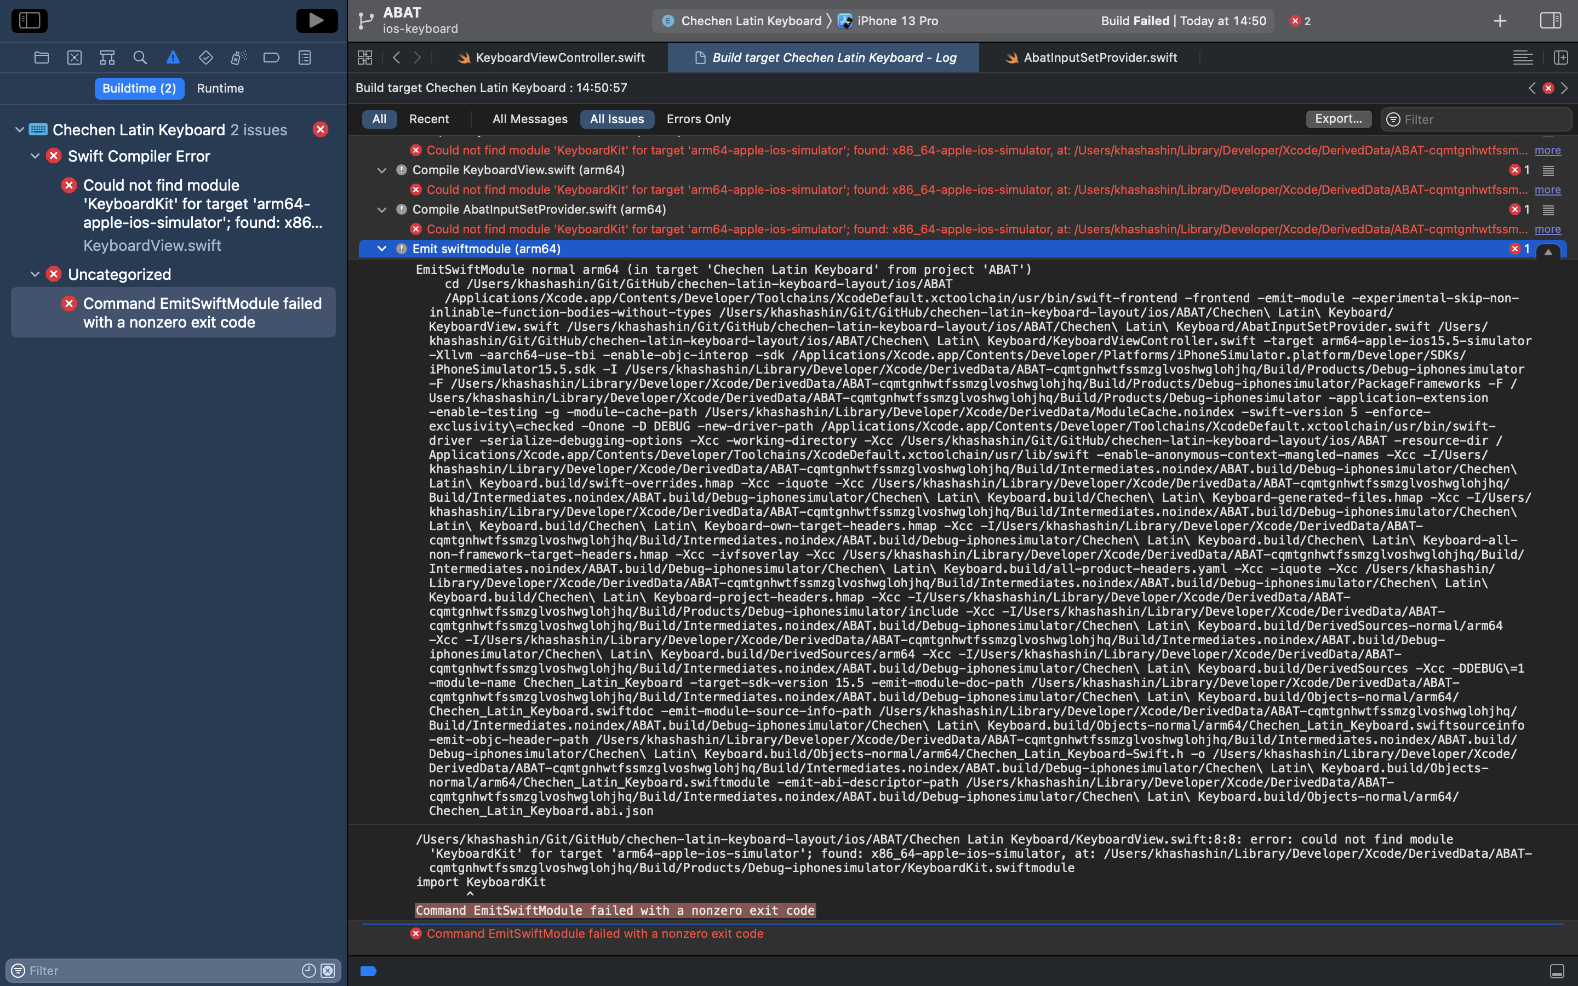
Task: Toggle the left navigator sidebar
Action: pos(30,20)
